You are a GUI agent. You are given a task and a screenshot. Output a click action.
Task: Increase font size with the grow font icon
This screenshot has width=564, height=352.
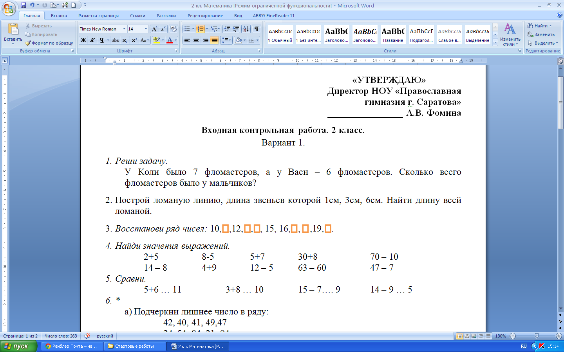click(154, 29)
